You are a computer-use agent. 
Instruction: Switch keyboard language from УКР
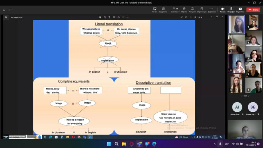click(226, 144)
